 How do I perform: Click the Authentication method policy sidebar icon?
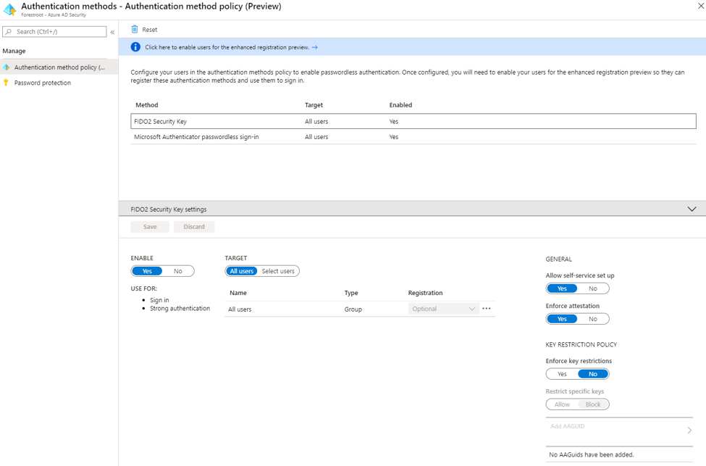coord(7,67)
